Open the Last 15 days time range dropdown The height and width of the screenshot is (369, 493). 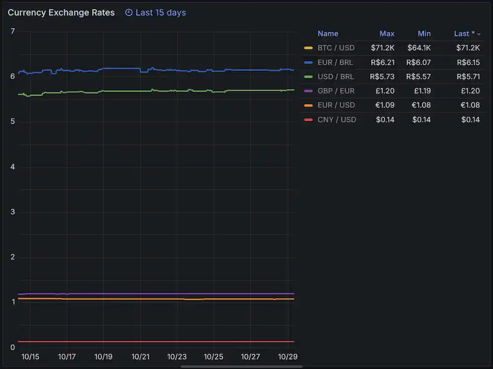pyautogui.click(x=155, y=12)
